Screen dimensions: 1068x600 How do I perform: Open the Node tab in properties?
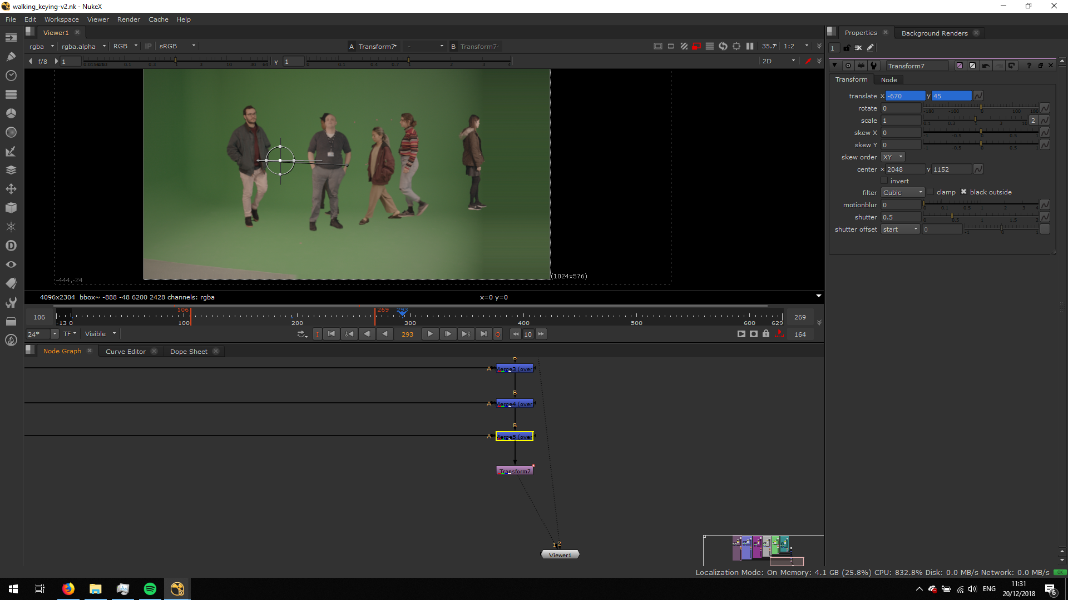[x=889, y=79]
